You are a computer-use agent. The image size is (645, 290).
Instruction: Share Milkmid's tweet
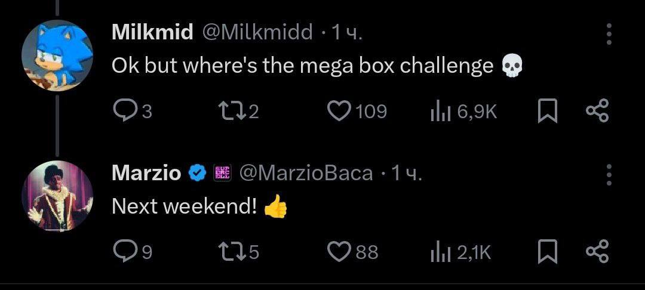click(x=597, y=111)
